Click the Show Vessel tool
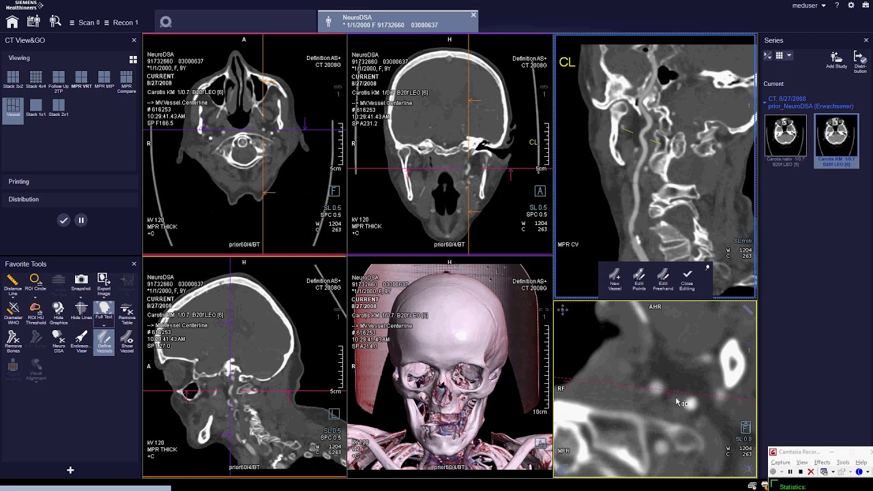873x491 pixels. (127, 342)
